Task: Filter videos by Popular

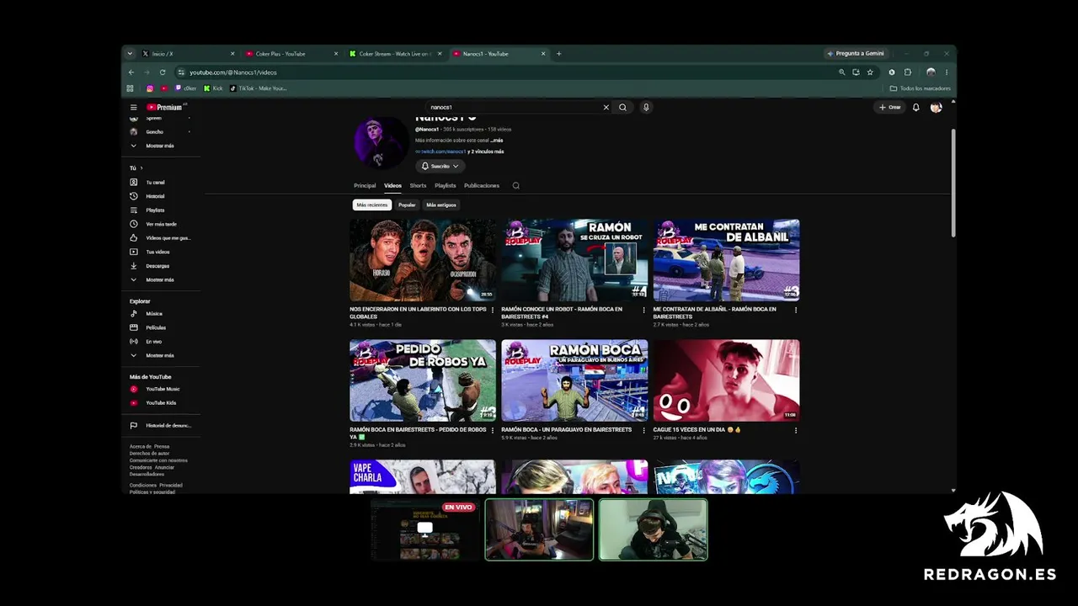Action: pos(407,205)
